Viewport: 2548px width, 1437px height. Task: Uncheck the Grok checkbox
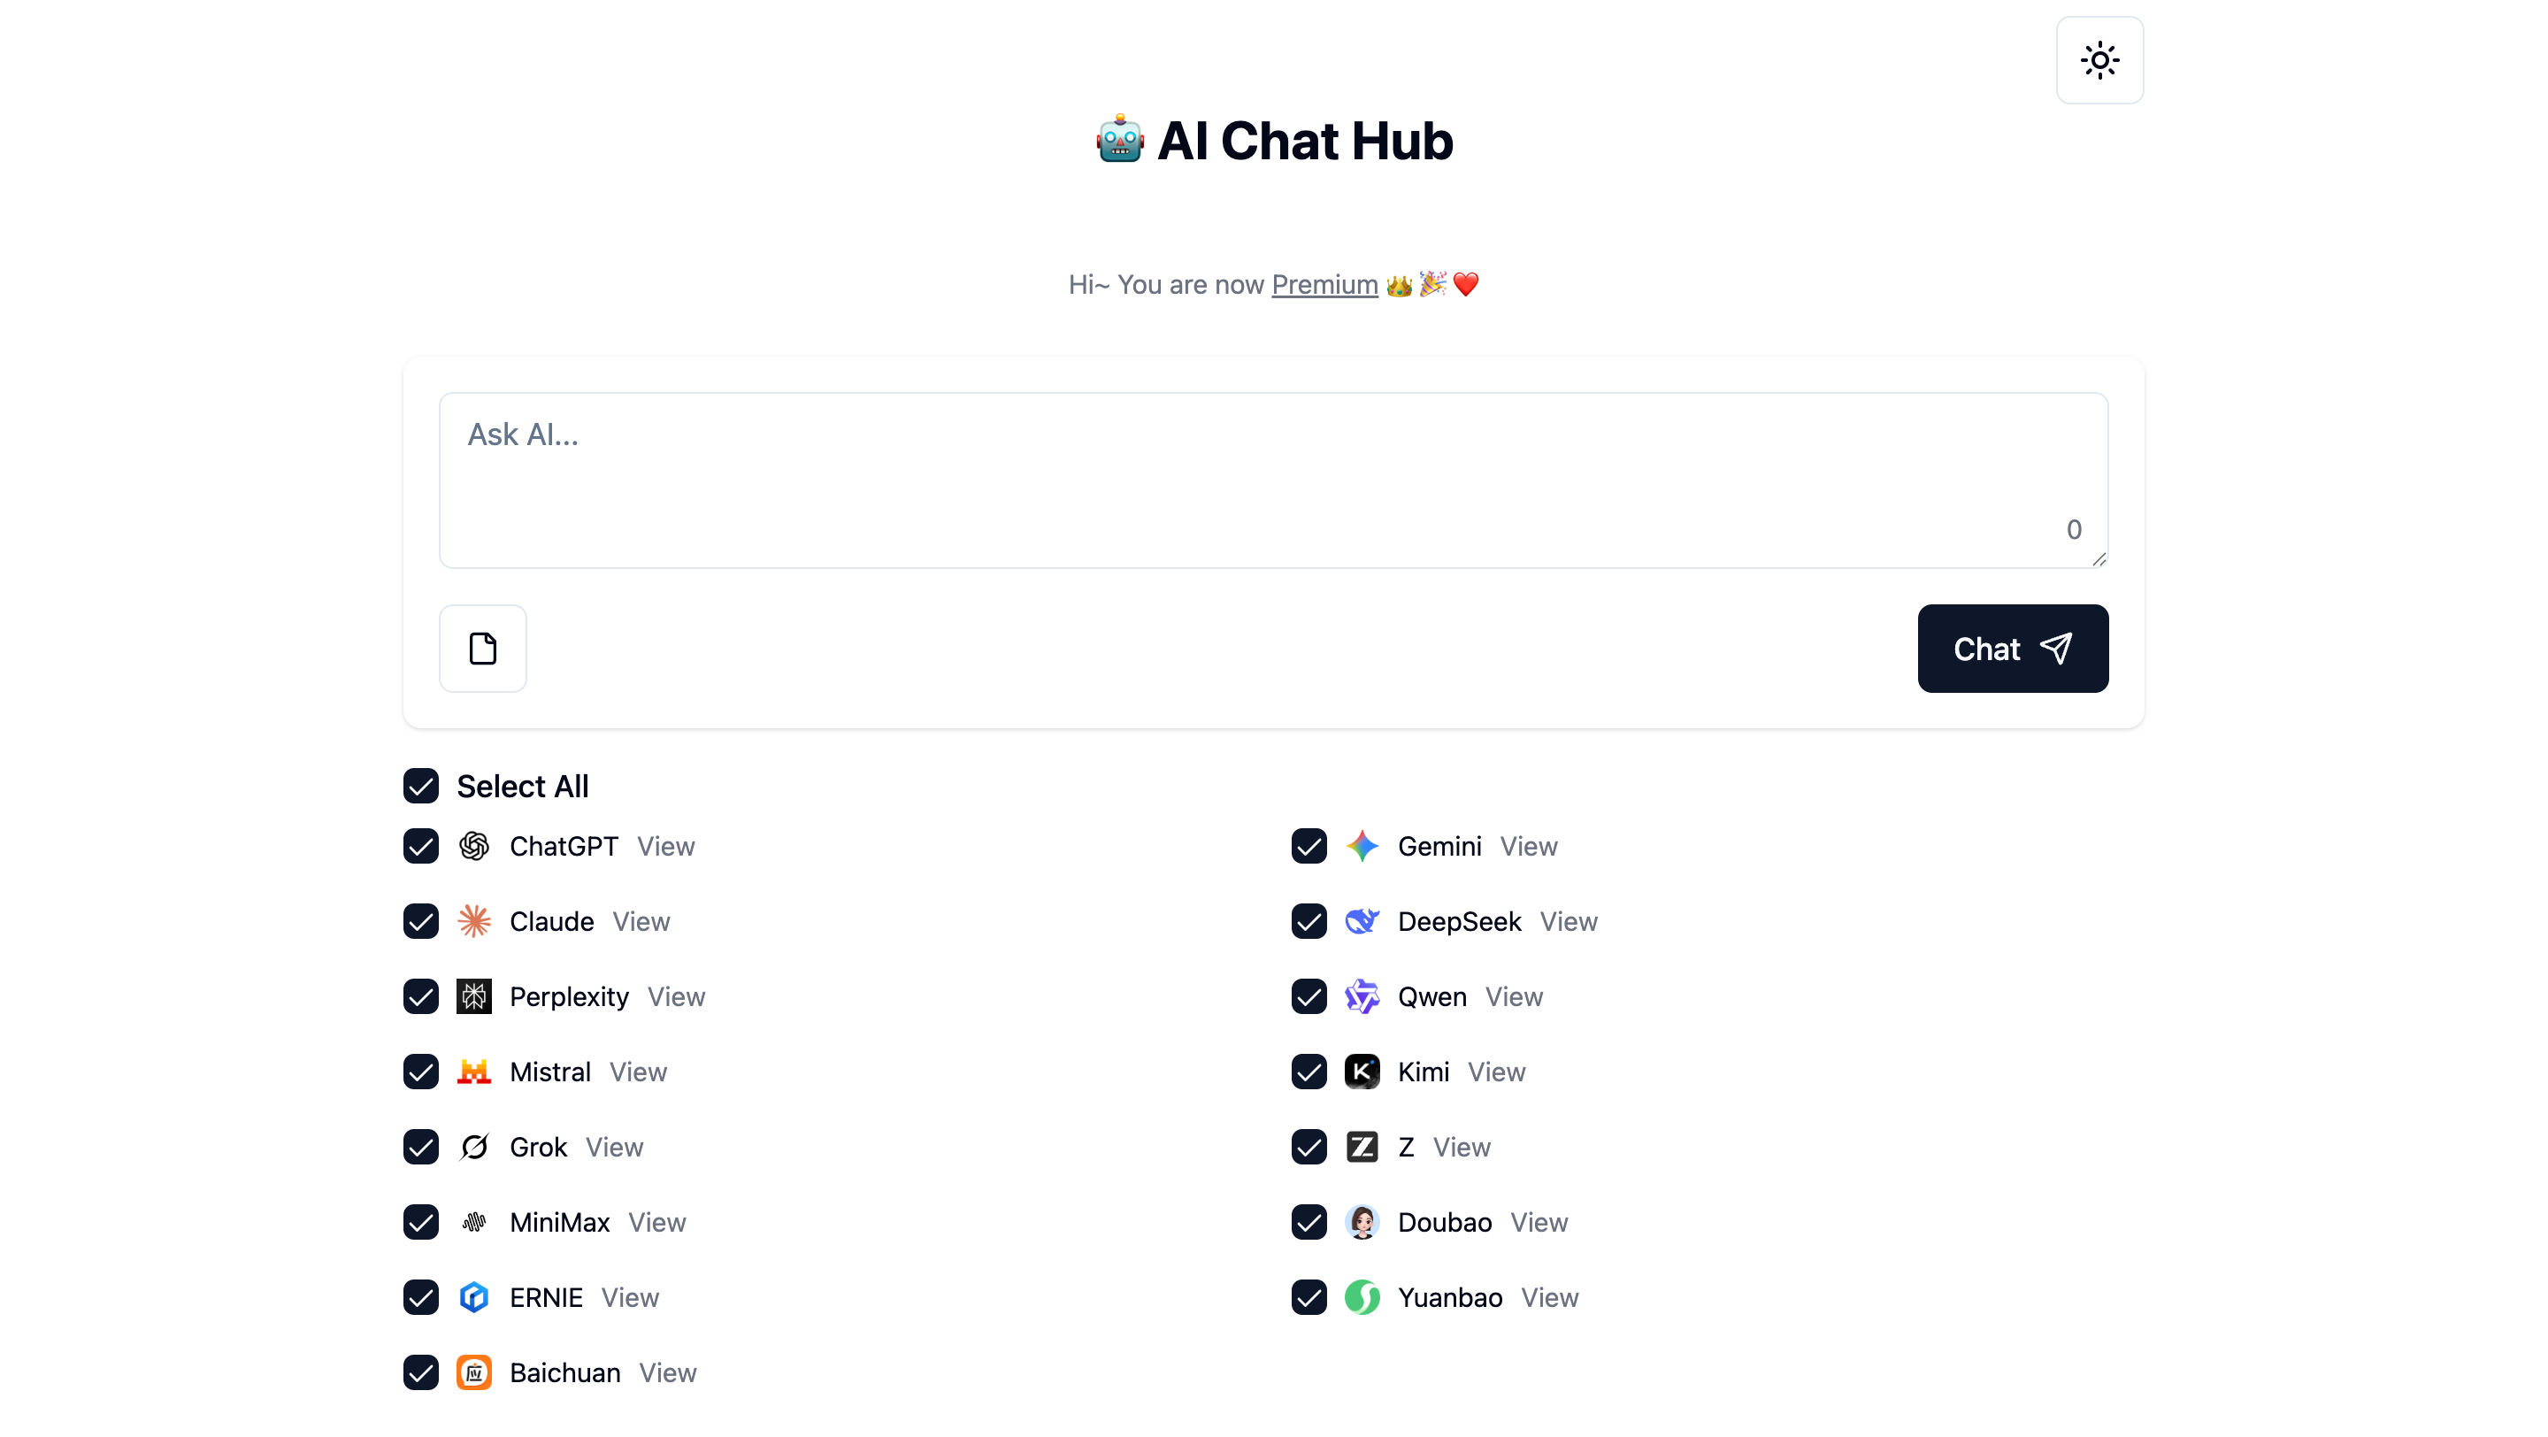click(x=421, y=1148)
